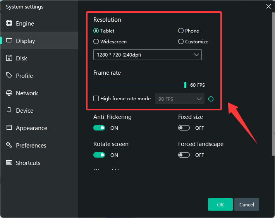This screenshot has width=275, height=218.
Task: Enable the High frame rate mode checkbox
Action: (96, 99)
